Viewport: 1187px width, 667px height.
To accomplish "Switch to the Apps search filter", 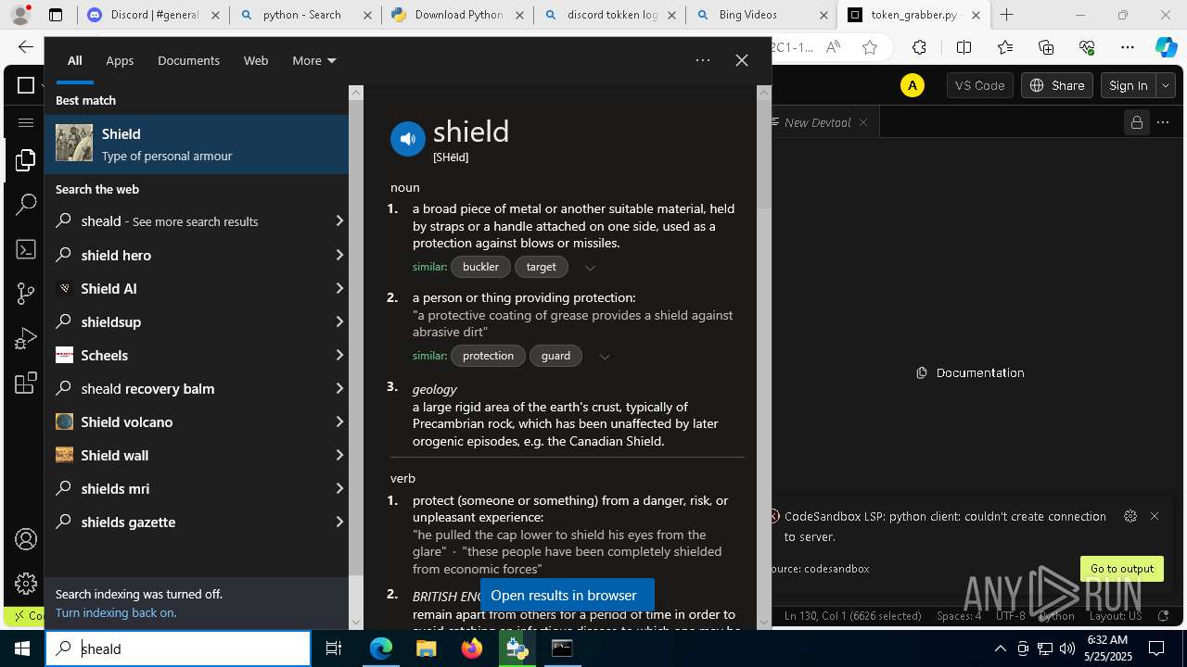I will [x=120, y=60].
